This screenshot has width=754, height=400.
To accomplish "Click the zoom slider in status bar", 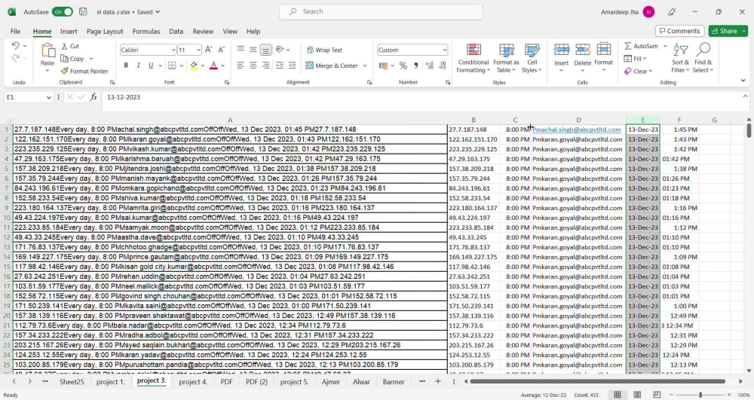I will 700,395.
